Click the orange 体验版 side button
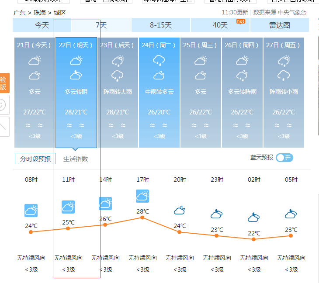The width and height of the screenshot is (319, 283). 4,83
